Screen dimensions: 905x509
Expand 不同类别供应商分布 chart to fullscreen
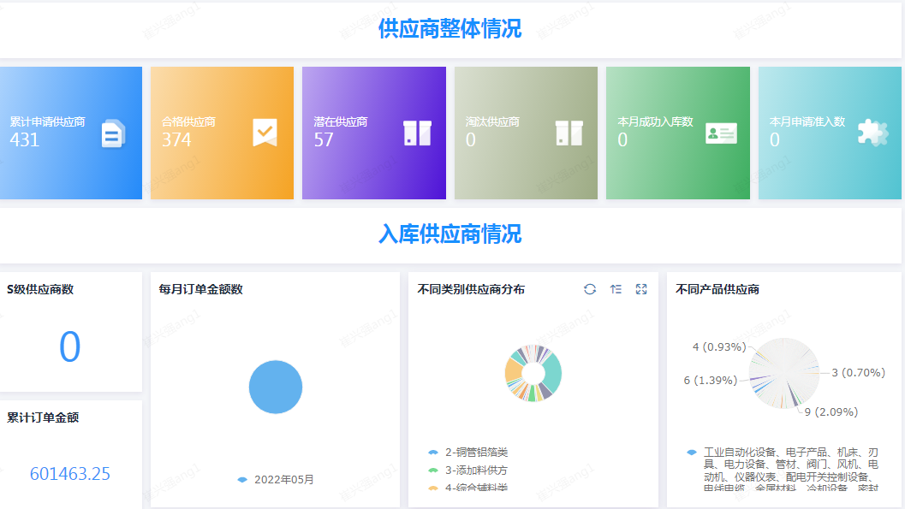[x=641, y=289]
